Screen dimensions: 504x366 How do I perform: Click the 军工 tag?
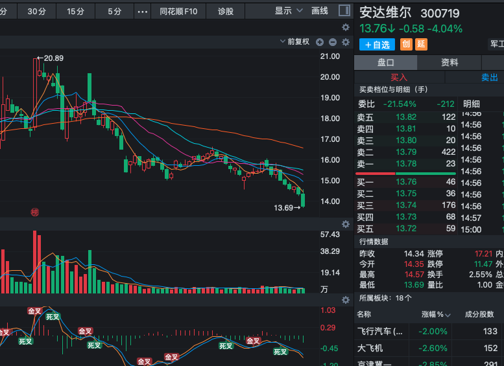click(x=497, y=44)
